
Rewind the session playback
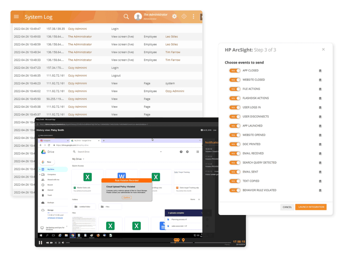pos(47,243)
